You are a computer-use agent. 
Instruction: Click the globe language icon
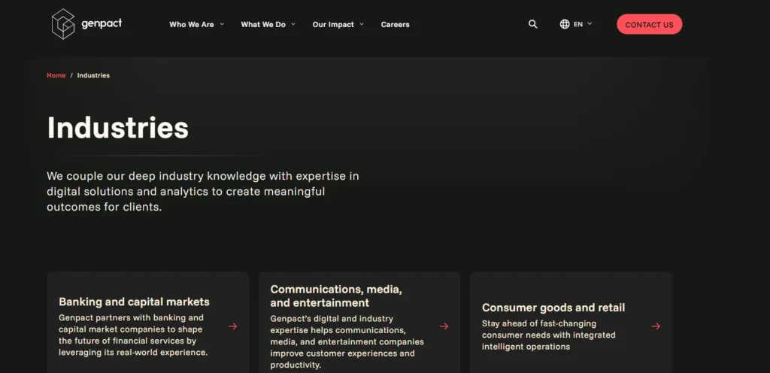(x=565, y=24)
